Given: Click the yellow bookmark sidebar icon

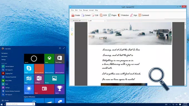Looking at the screenshot, I should (x=72, y=34).
